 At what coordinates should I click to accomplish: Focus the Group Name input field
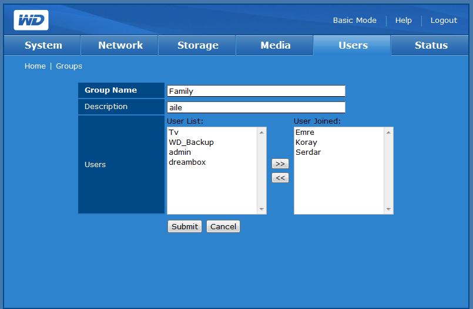[x=256, y=91]
